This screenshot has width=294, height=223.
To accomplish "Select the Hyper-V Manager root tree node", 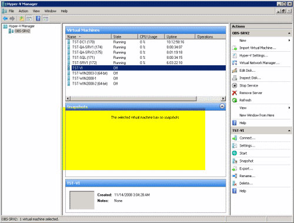I will (x=22, y=26).
